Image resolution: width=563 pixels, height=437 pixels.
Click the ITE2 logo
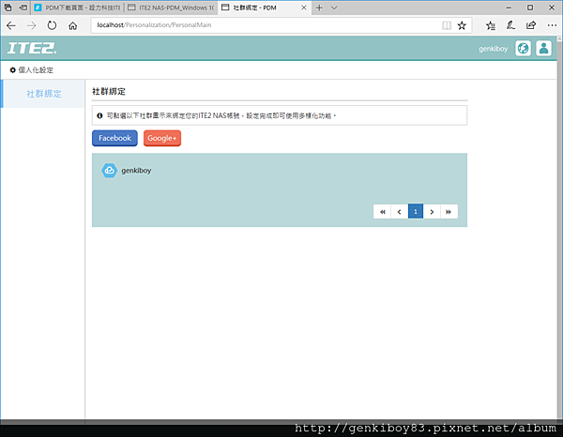click(32, 48)
